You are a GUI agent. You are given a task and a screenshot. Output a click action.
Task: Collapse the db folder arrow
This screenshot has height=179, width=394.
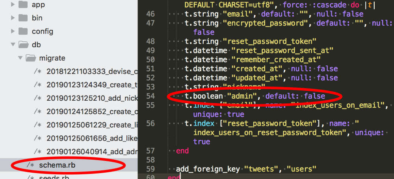(13, 45)
